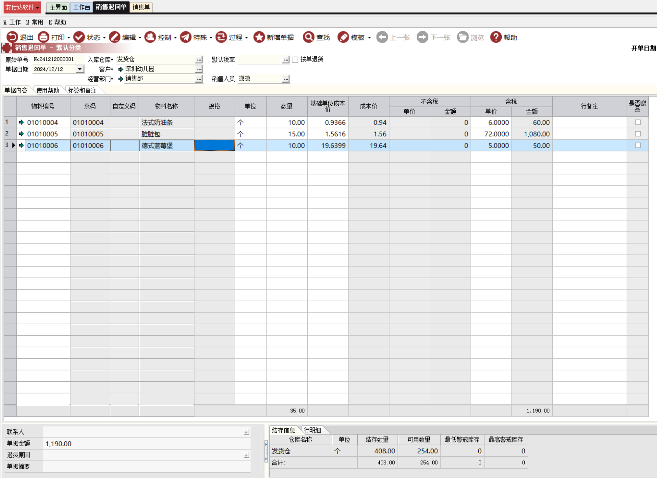Open the 单据日期 date dropdown
This screenshot has height=478, width=657.
[80, 69]
